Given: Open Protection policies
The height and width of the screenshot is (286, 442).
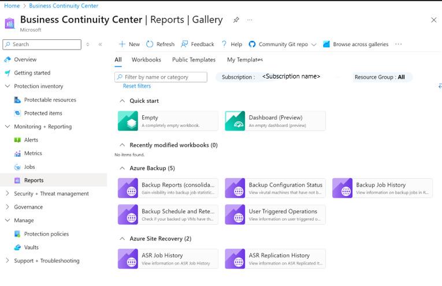Looking at the screenshot, I should pos(47,234).
